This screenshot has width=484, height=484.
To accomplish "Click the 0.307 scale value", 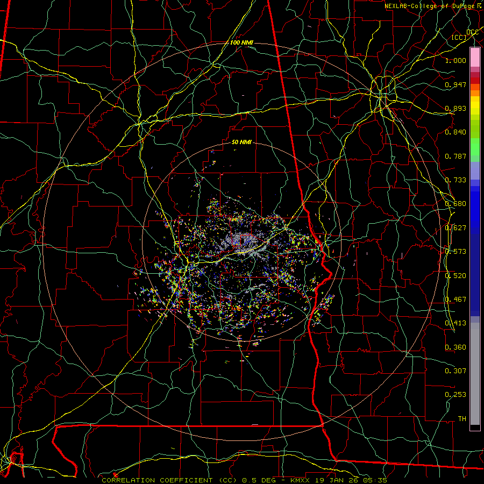I will 455,371.
